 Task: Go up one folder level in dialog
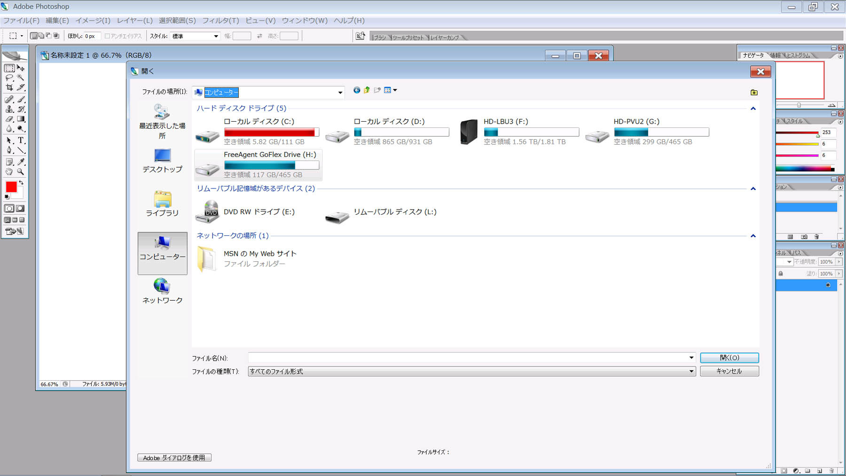pyautogui.click(x=367, y=90)
